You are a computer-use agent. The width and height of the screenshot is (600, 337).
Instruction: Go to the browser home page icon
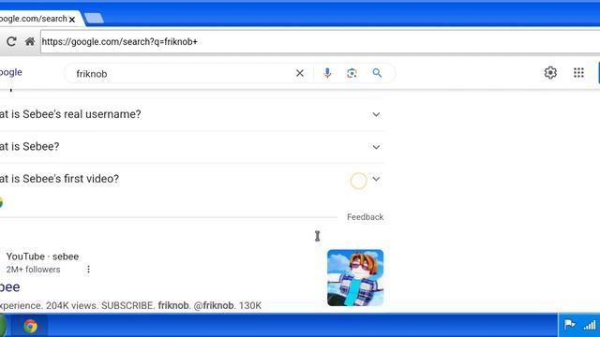(30, 41)
